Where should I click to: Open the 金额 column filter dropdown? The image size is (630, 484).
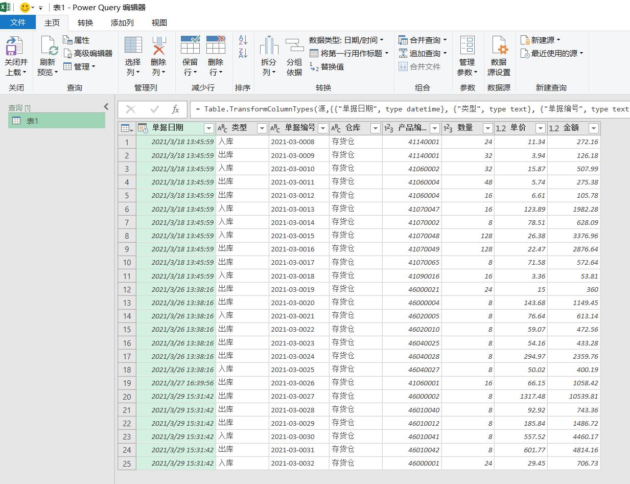tap(593, 128)
